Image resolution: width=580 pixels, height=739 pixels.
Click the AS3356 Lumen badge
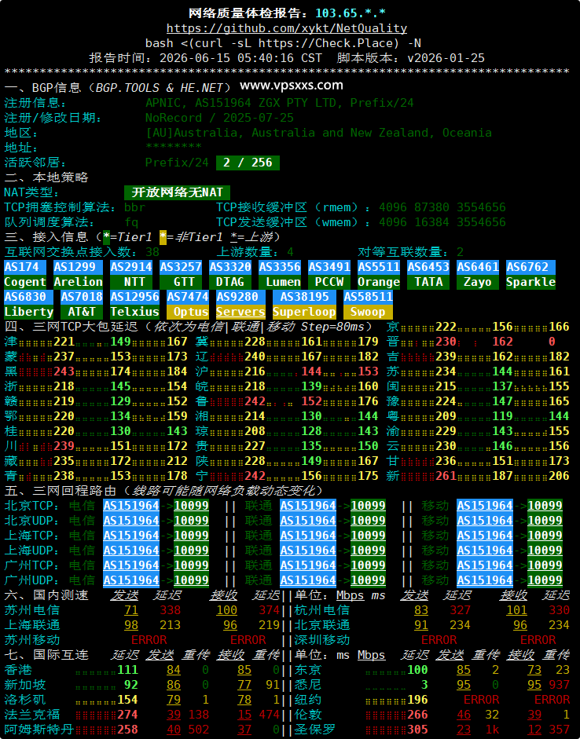(280, 274)
